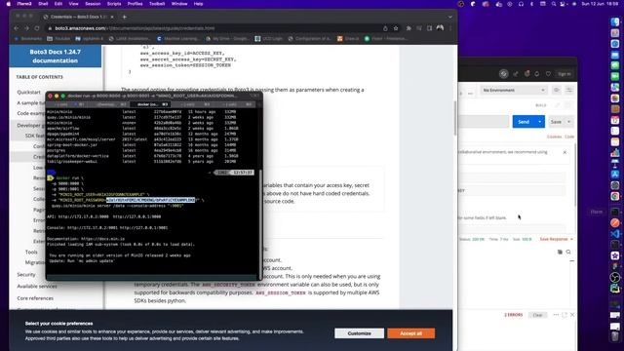624x351 pixels.
Task: Open Quickstart in table of contents
Action: (x=28, y=92)
